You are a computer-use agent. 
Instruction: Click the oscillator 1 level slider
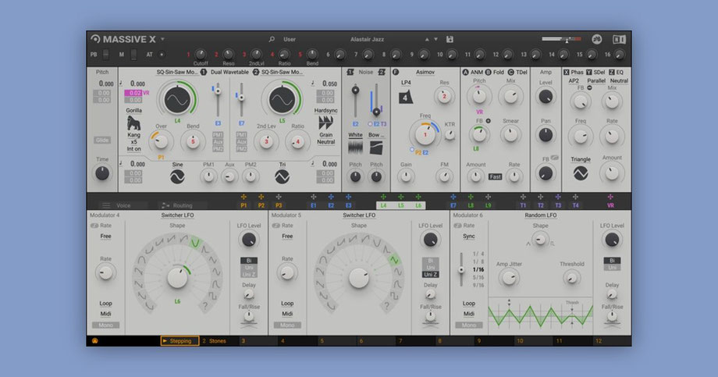coord(218,100)
